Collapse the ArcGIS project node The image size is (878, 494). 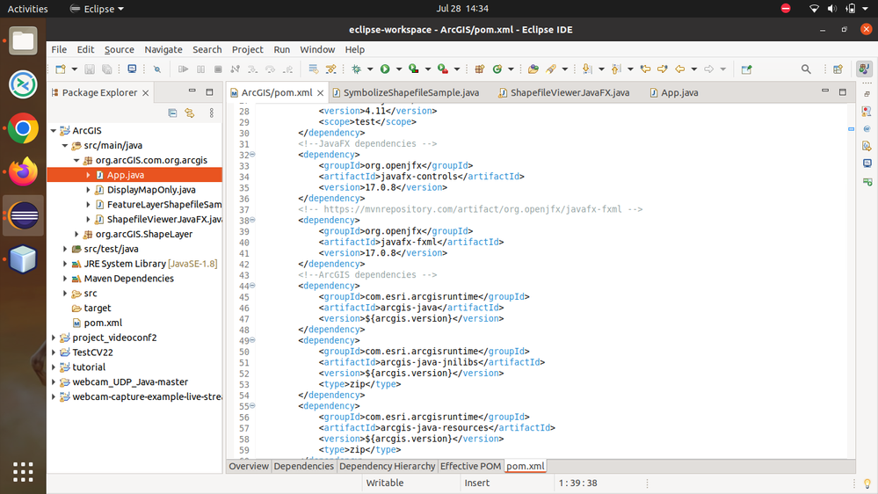click(x=54, y=130)
